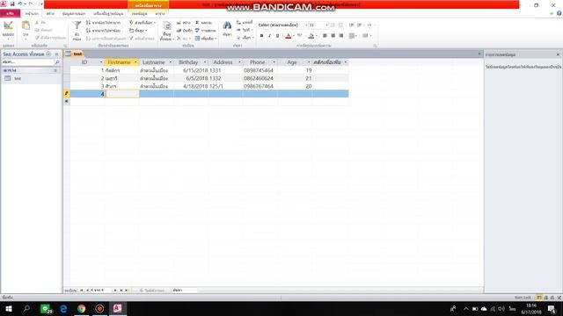Apply bold formatting

pos(261,35)
